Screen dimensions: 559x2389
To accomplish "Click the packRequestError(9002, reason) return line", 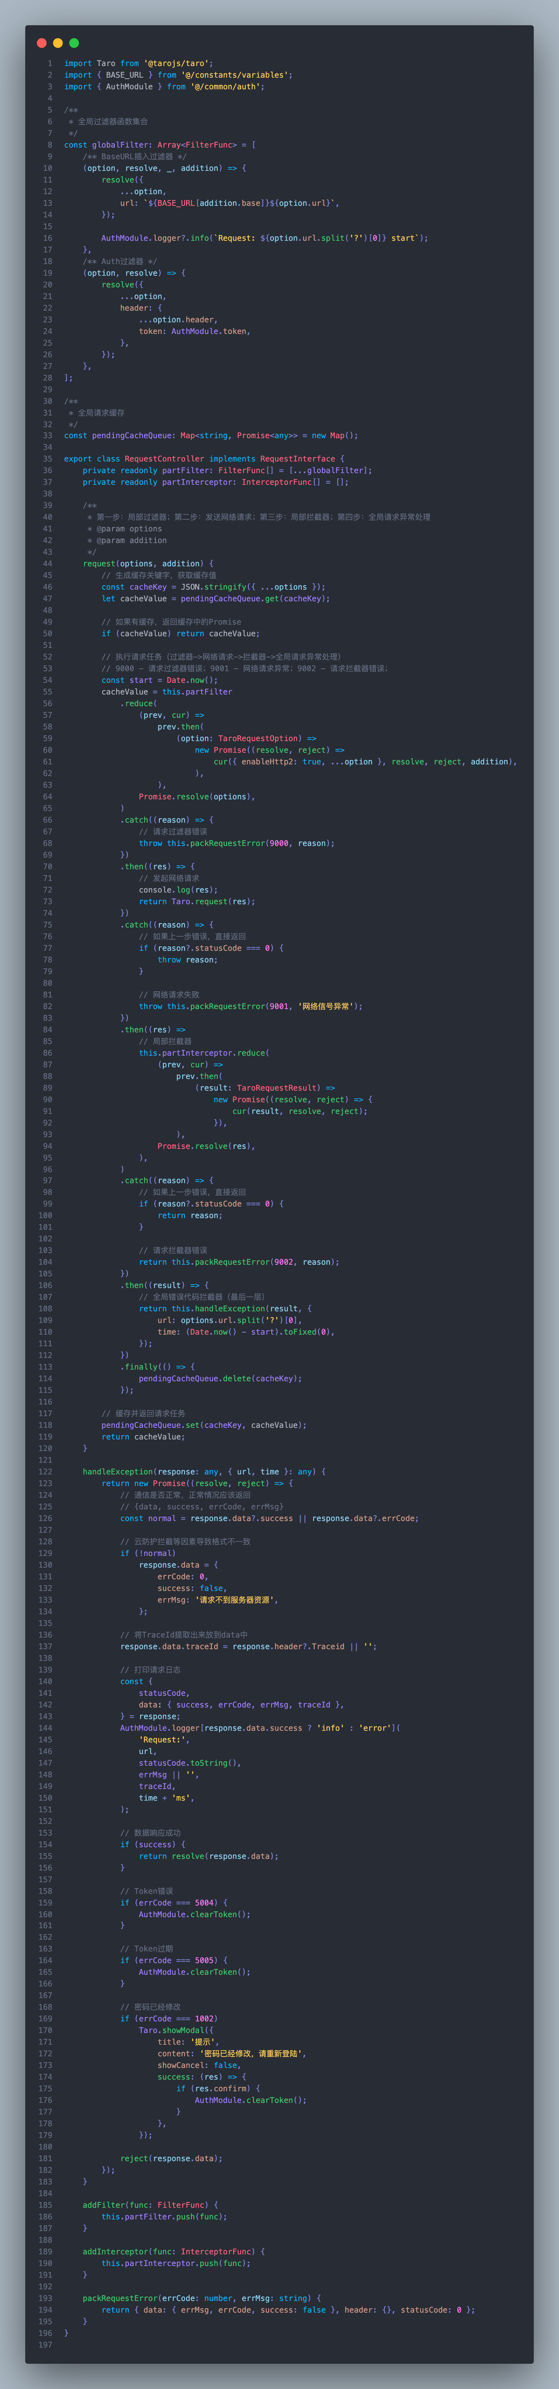I will (x=239, y=1262).
